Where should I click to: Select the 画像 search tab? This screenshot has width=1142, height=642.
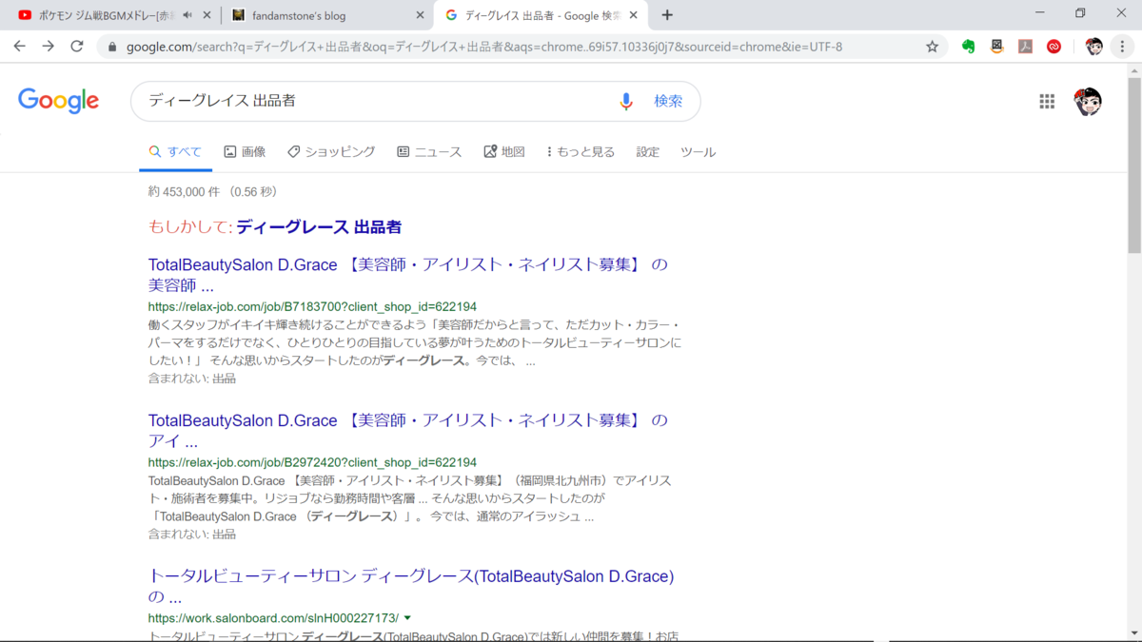tap(245, 152)
